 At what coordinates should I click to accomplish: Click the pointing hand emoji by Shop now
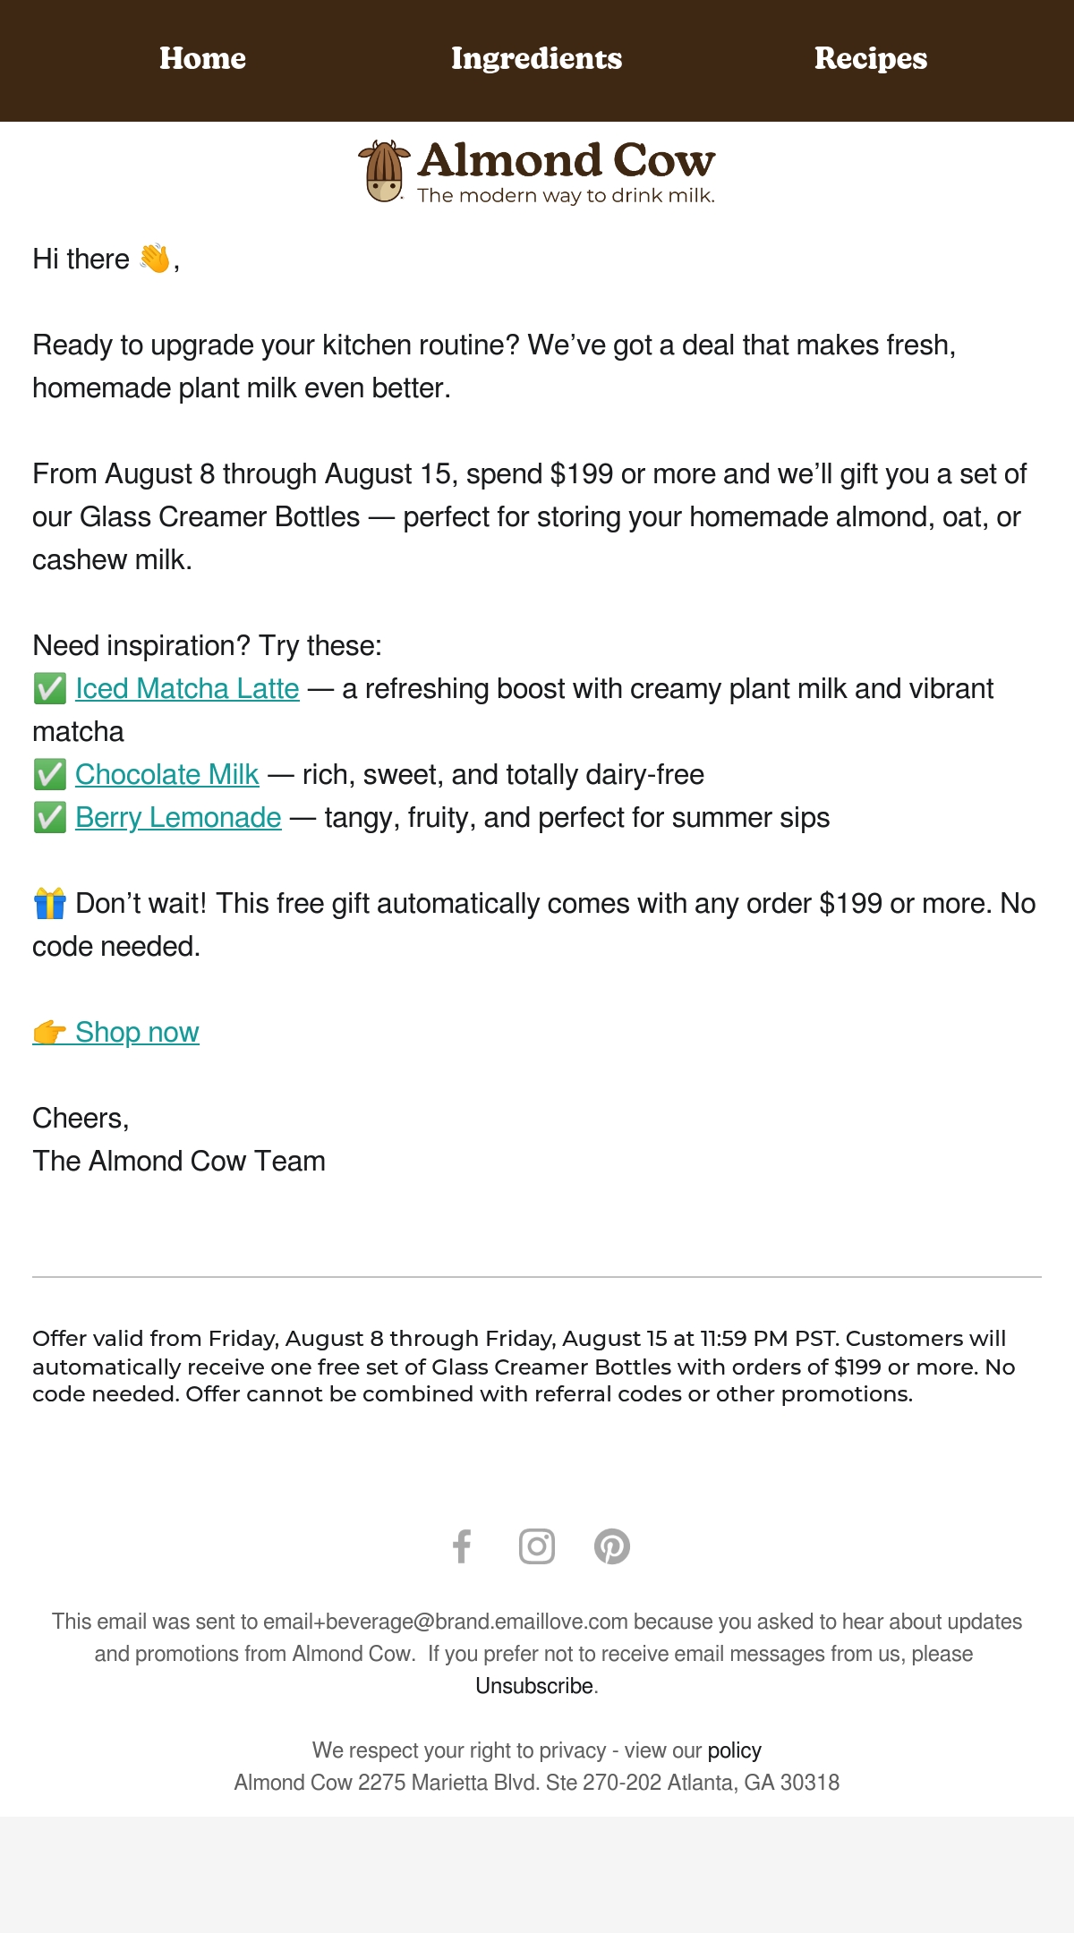click(x=50, y=1032)
